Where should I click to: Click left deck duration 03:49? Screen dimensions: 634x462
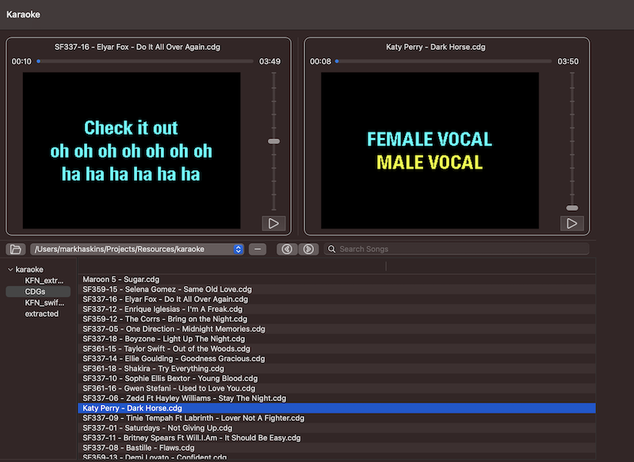pos(269,62)
